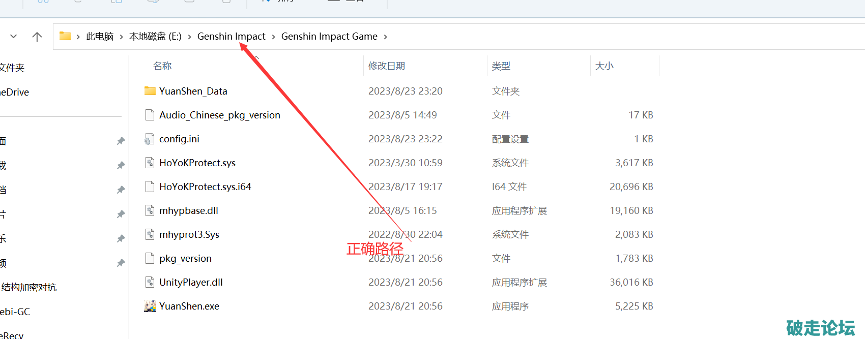Select the pkg_version file name

(x=185, y=258)
